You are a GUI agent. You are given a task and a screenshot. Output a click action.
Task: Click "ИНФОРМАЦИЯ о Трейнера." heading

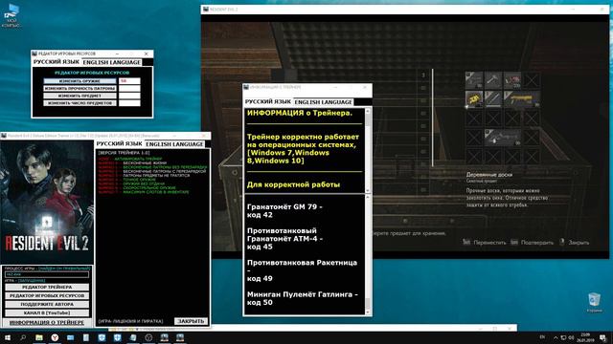[300, 113]
